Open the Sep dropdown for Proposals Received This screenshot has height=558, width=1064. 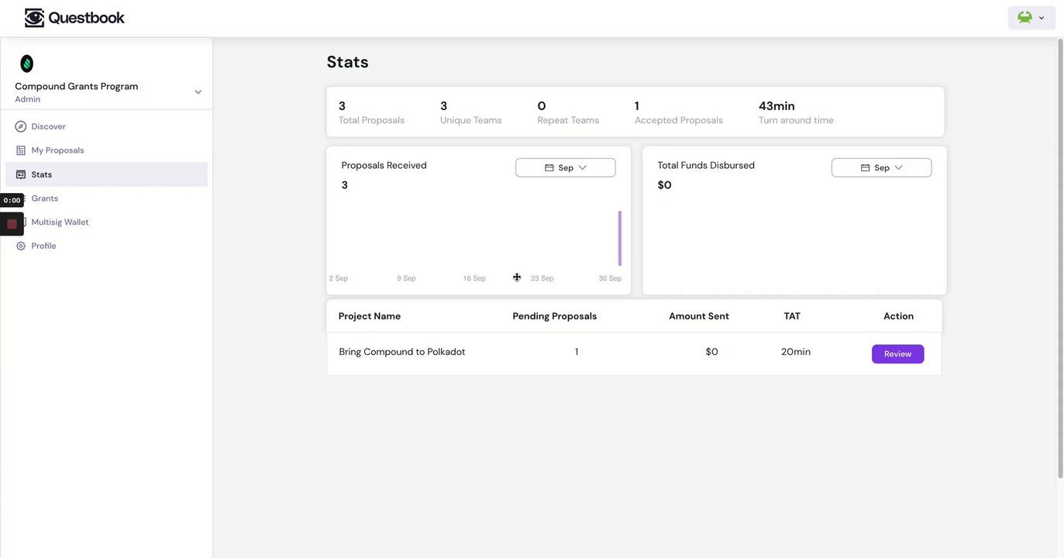pos(566,167)
